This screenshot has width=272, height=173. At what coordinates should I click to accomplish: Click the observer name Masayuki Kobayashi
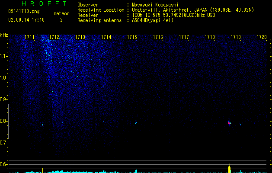[155, 5]
